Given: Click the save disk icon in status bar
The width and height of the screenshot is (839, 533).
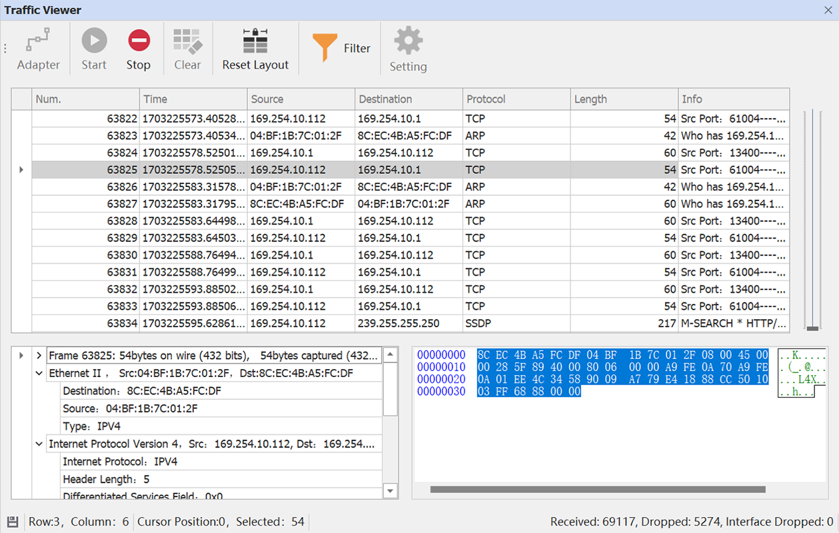Looking at the screenshot, I should click(13, 522).
